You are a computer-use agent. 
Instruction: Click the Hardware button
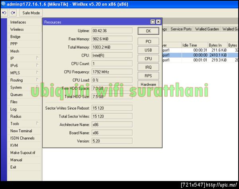[x=149, y=84]
